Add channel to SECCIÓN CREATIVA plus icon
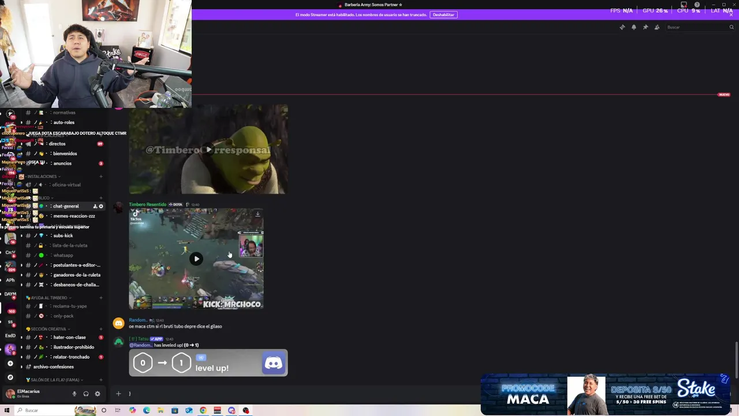Viewport: 739px width, 416px height. coord(101,329)
